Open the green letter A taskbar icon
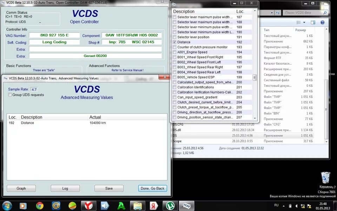 point(121,206)
